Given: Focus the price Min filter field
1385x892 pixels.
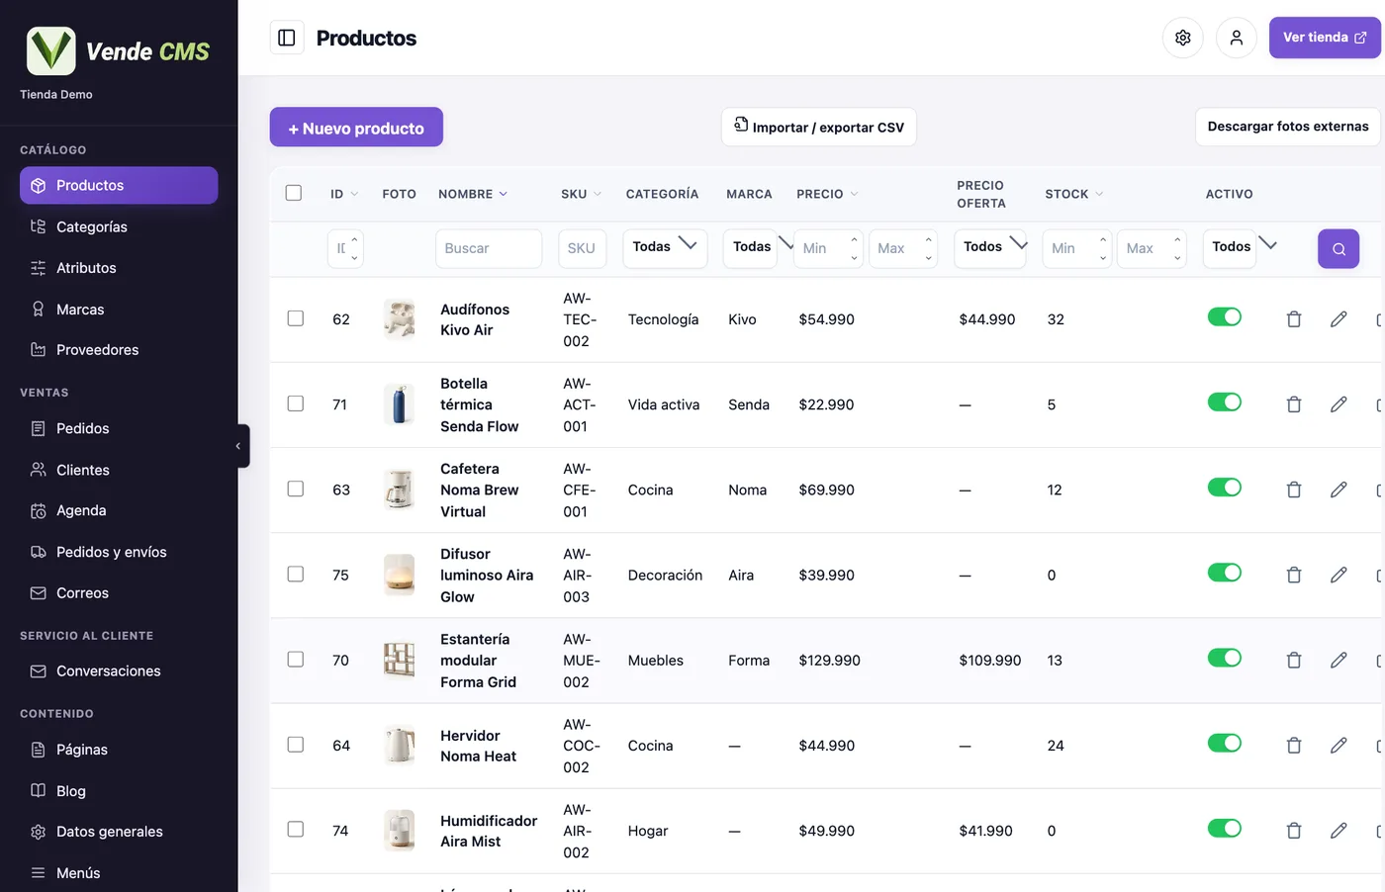Looking at the screenshot, I should pyautogui.click(x=828, y=249).
